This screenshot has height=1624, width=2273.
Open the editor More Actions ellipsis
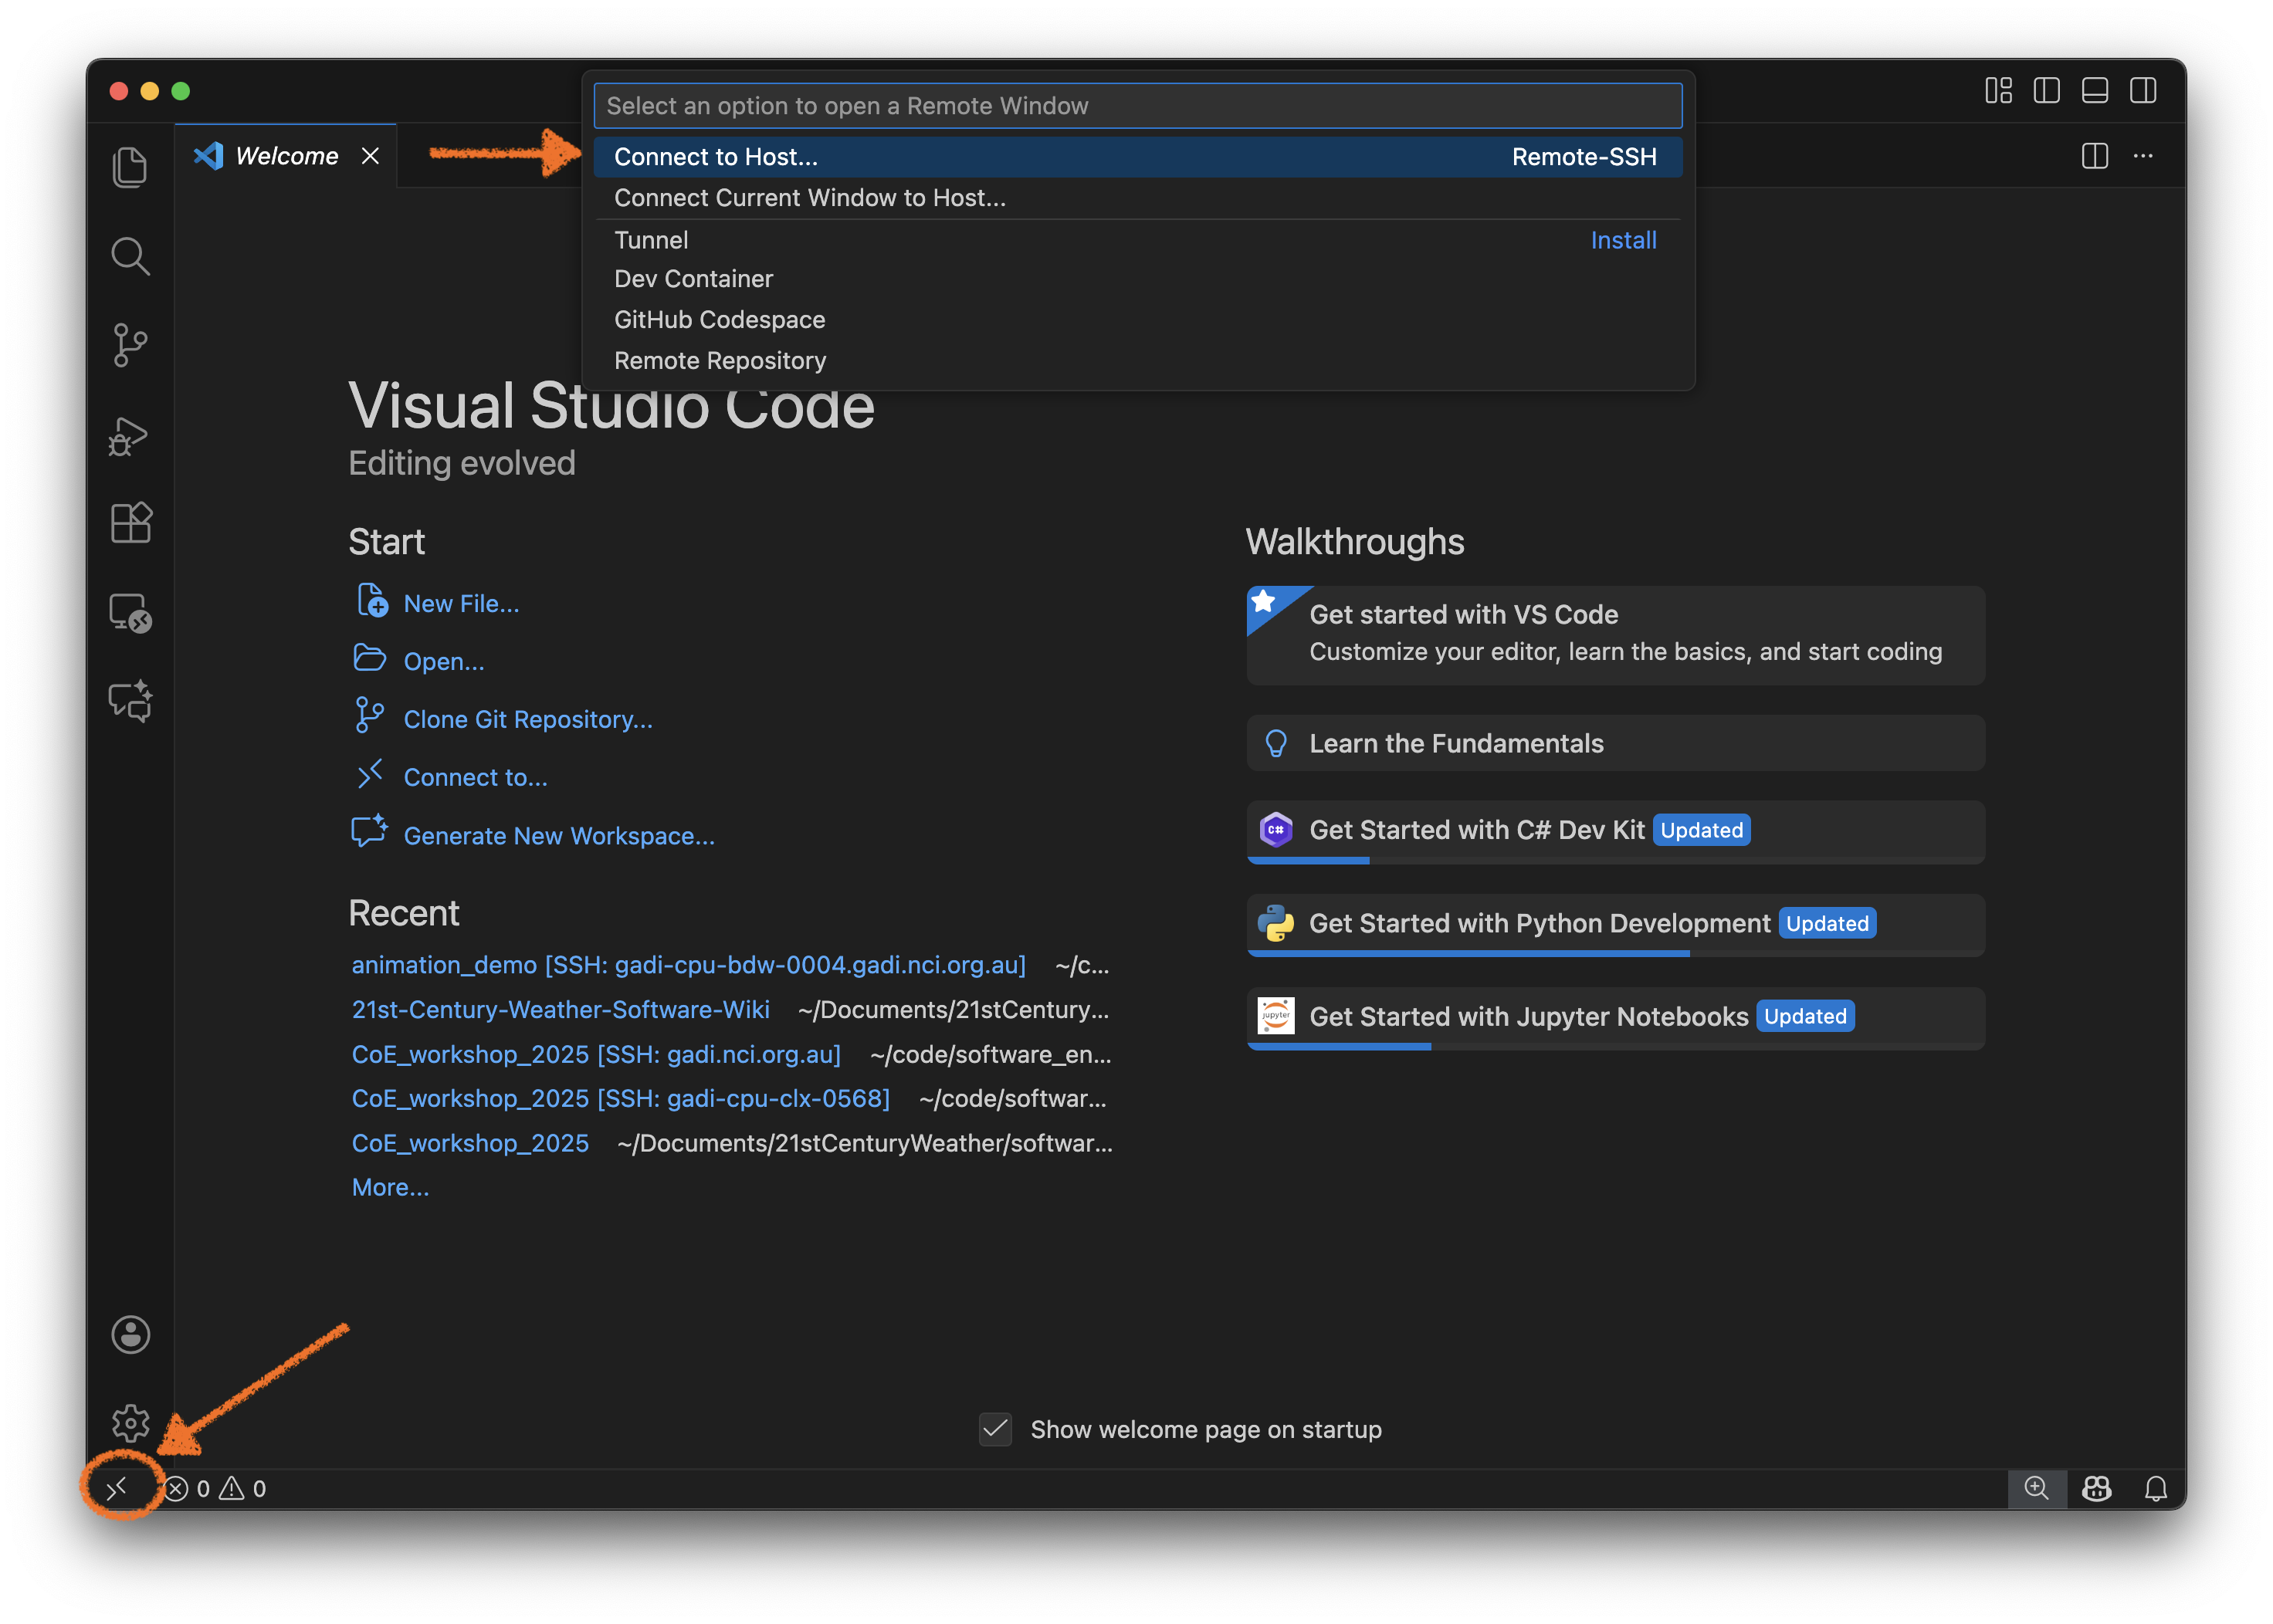click(x=2142, y=156)
